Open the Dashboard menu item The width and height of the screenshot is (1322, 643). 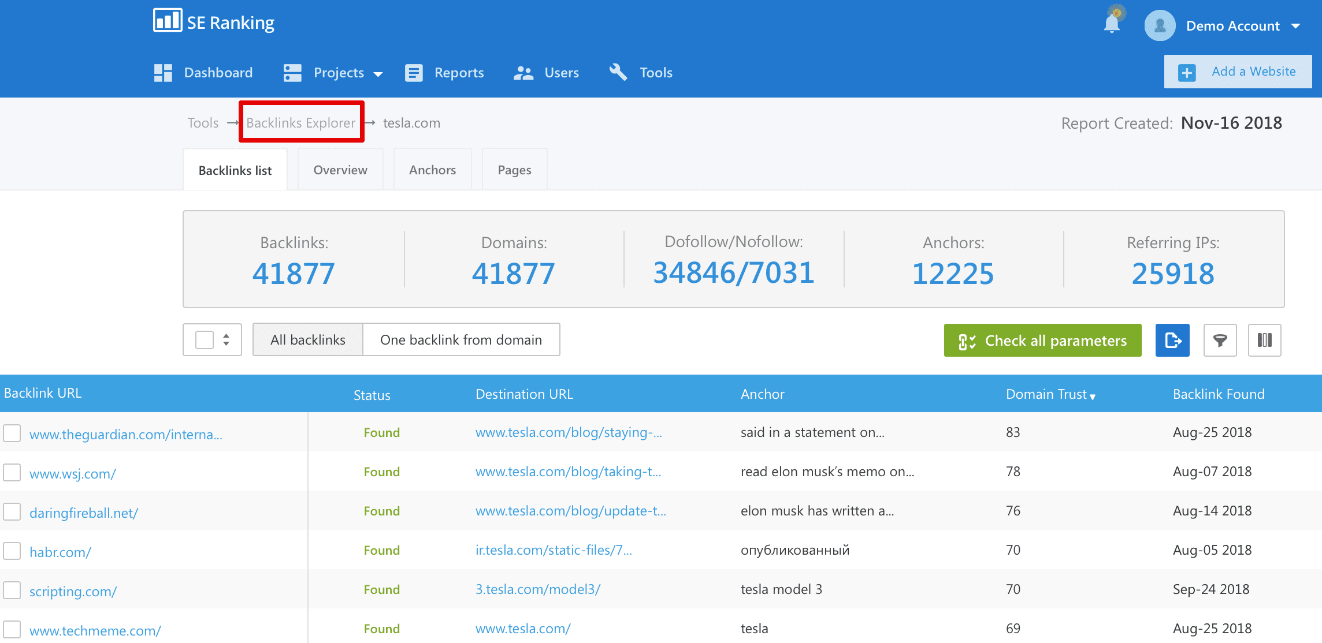[x=203, y=73]
